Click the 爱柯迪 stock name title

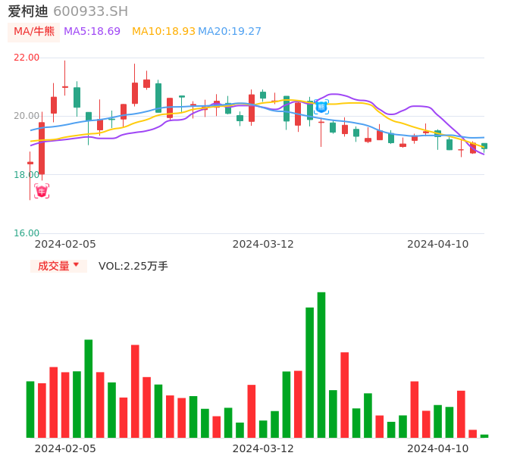click(28, 11)
